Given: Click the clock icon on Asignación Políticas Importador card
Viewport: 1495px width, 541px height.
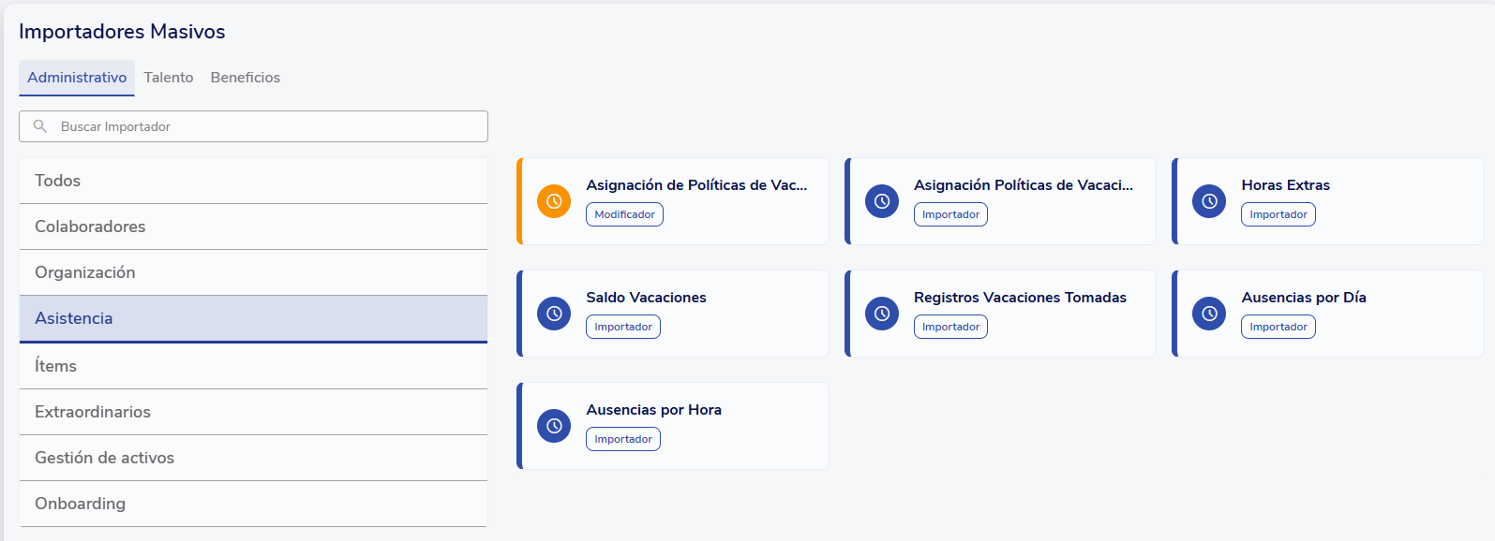Looking at the screenshot, I should [x=882, y=201].
